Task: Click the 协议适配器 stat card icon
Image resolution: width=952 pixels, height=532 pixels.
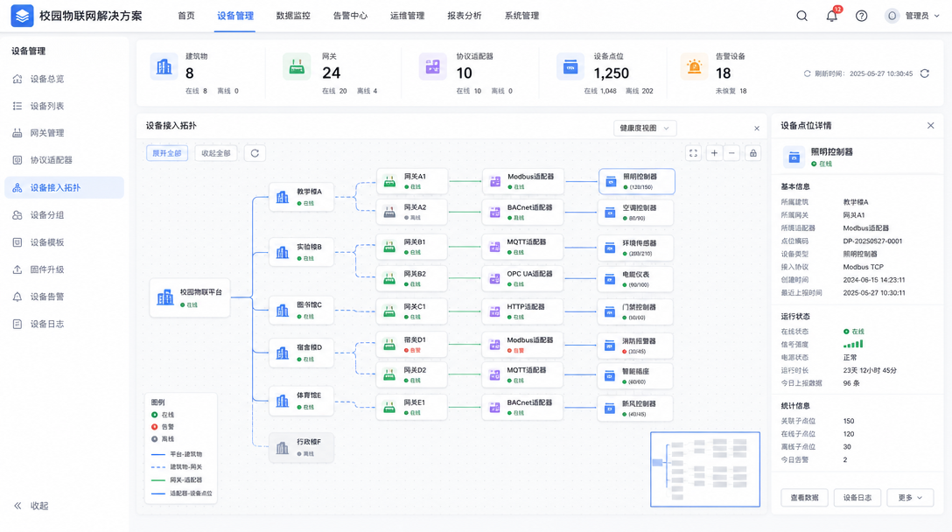Action: pos(432,66)
